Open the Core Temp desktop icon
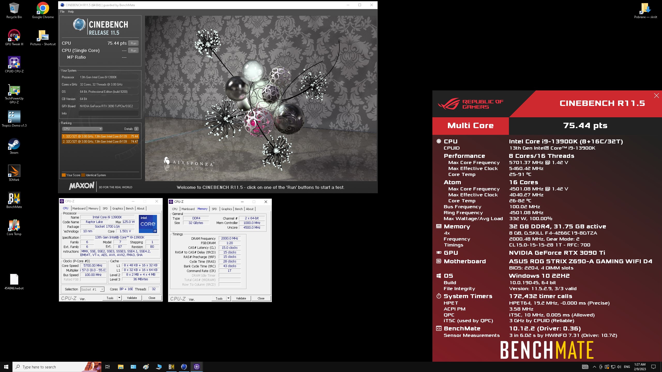This screenshot has width=662, height=372. coord(14,227)
